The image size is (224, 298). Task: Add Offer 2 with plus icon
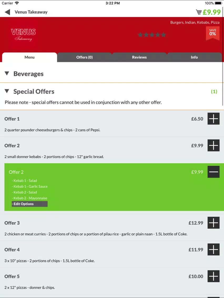point(213,145)
